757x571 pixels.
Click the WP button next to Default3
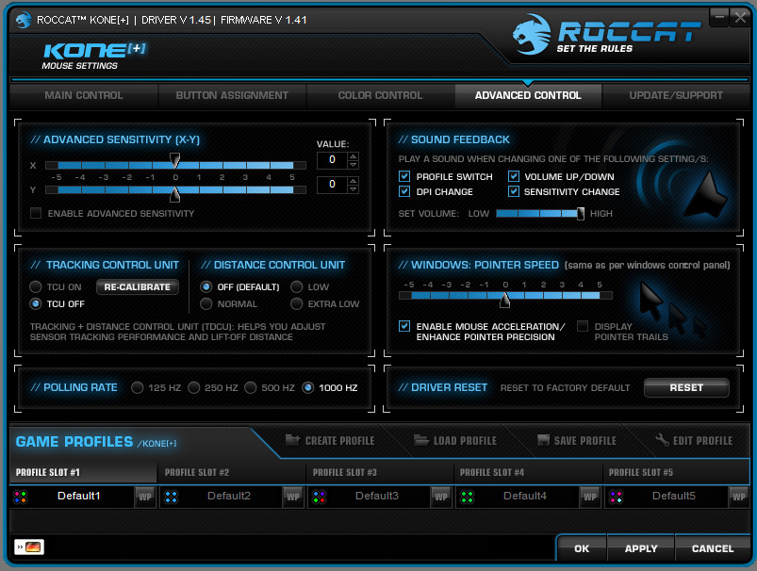coord(441,497)
